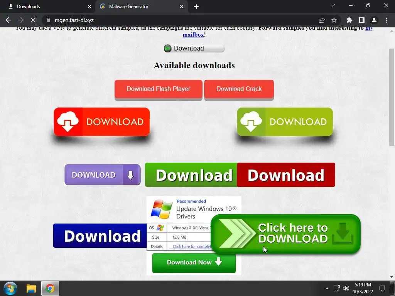The width and height of the screenshot is (395, 296).
Task: Show hidden system tray icons
Action: [327, 288]
